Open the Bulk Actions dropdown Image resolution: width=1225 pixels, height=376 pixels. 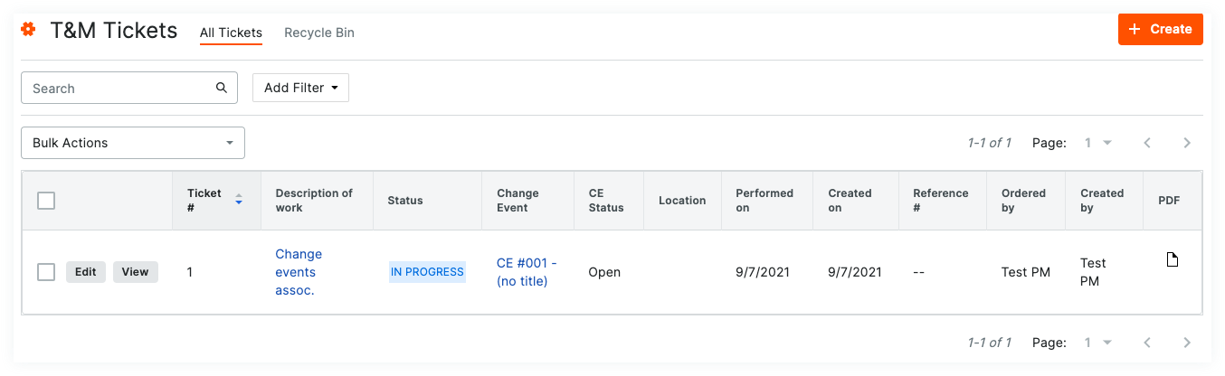pyautogui.click(x=133, y=143)
